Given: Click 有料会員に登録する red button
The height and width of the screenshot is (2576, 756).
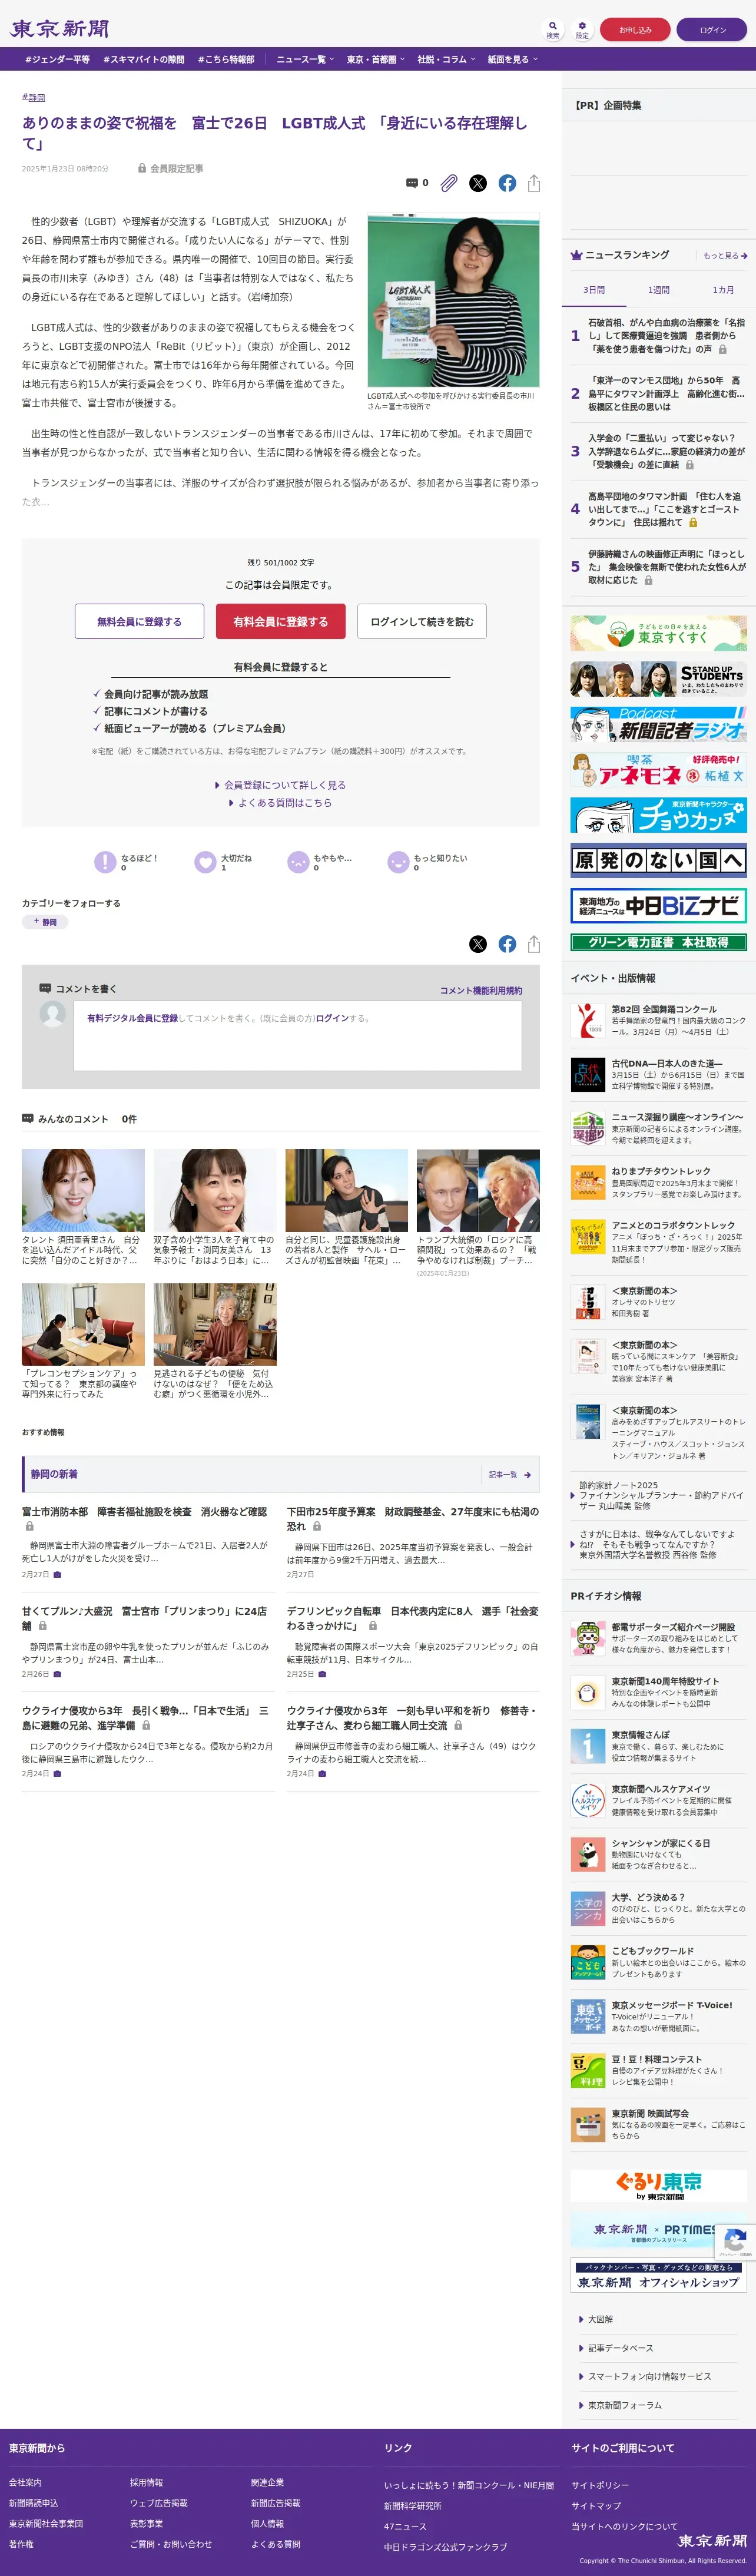Looking at the screenshot, I should click(x=280, y=621).
